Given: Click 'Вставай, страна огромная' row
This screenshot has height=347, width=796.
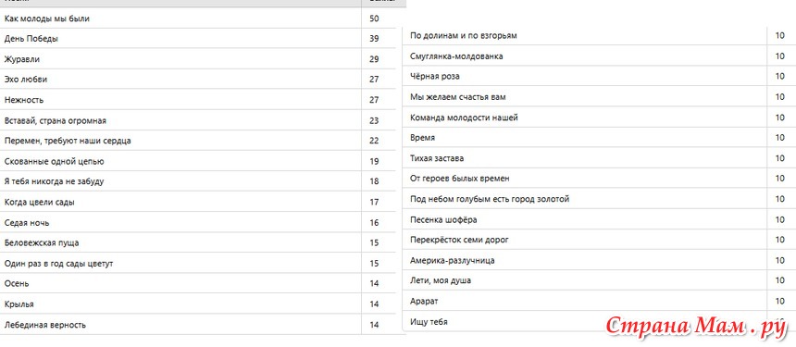Looking at the screenshot, I should click(198, 120).
